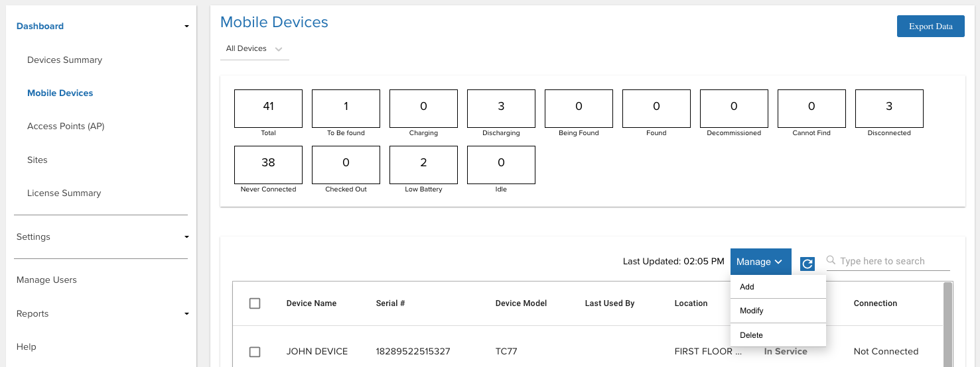Click the refresh icon beside Manage
Screen dimensions: 980x367
pyautogui.click(x=807, y=264)
